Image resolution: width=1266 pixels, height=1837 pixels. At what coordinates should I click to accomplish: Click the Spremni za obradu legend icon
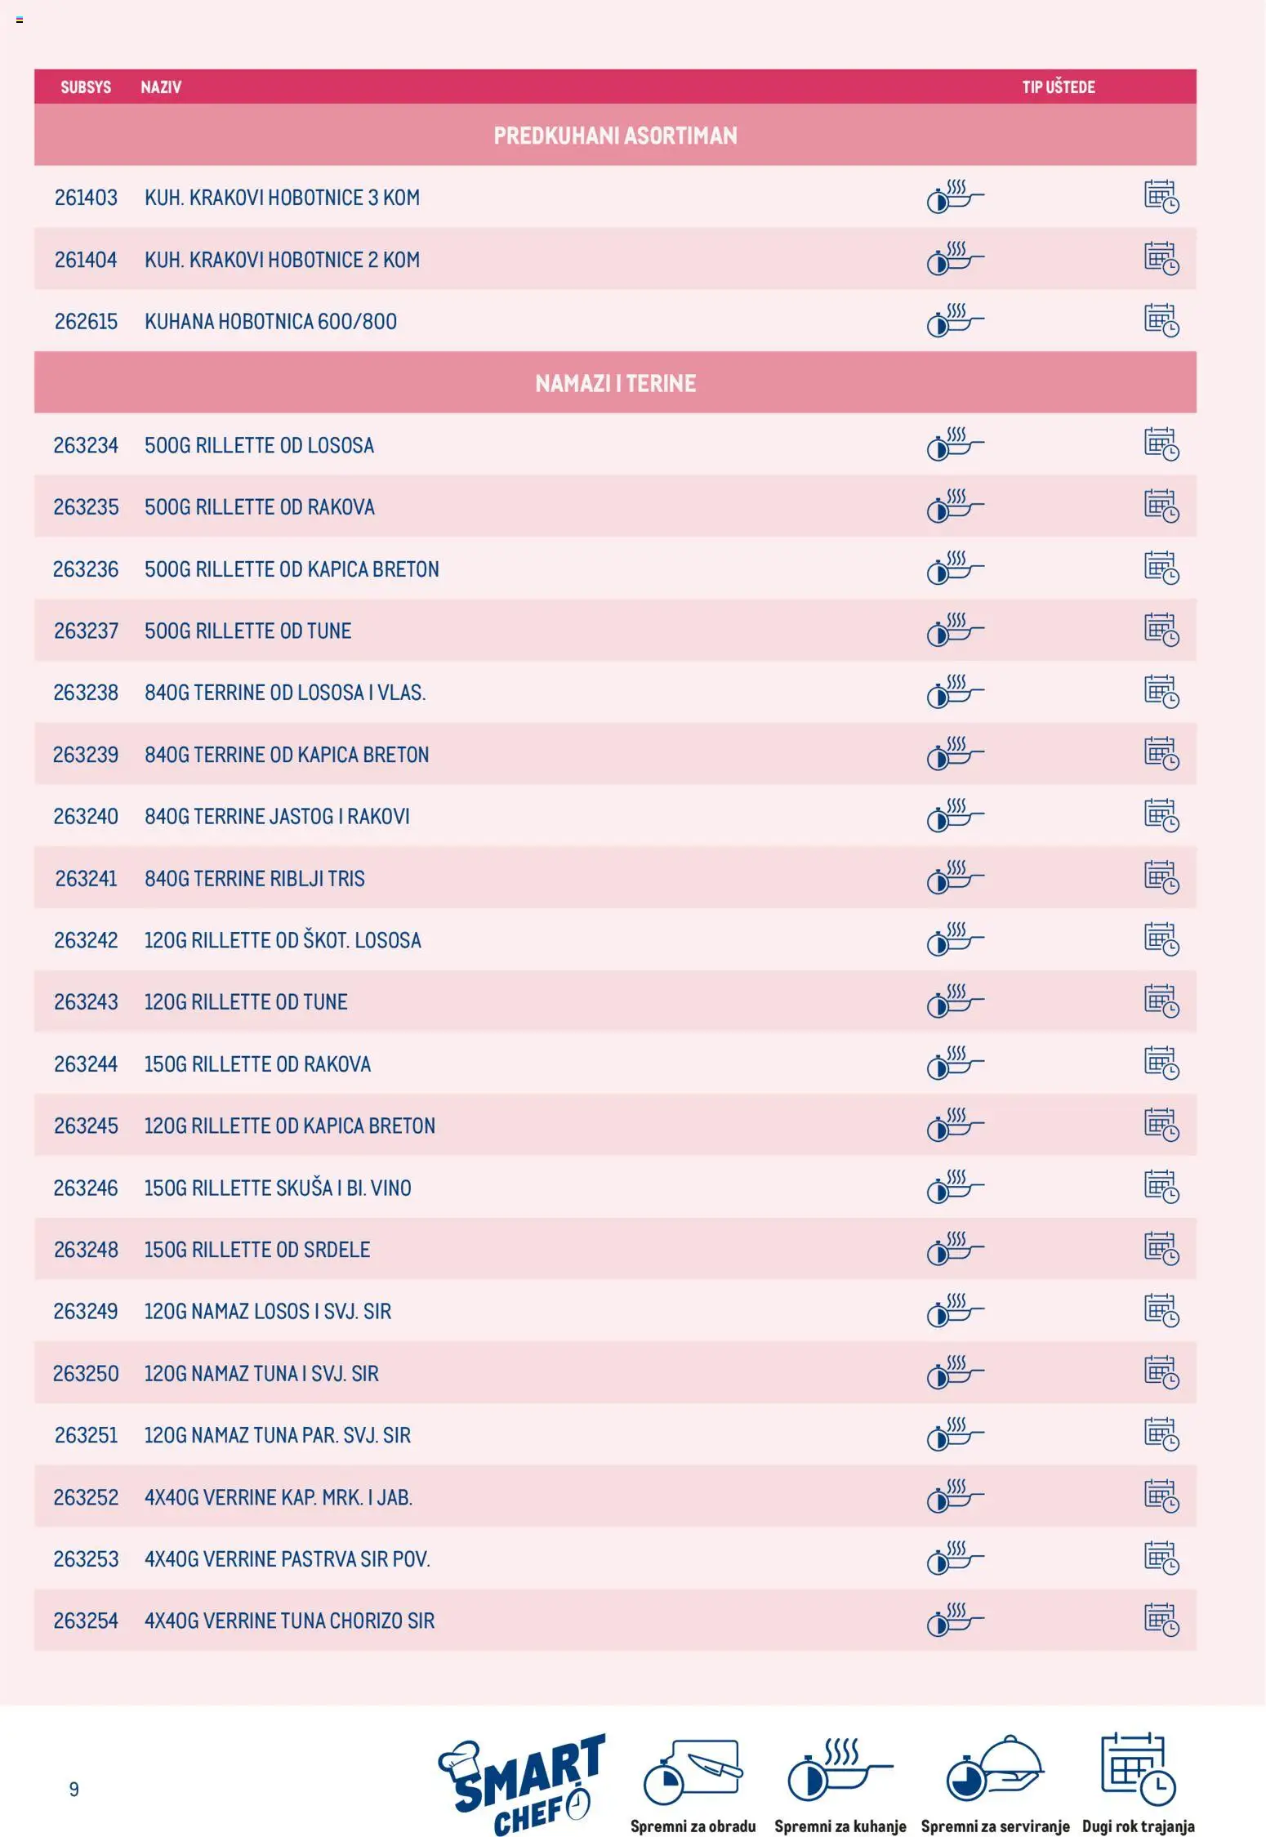coord(693,1771)
